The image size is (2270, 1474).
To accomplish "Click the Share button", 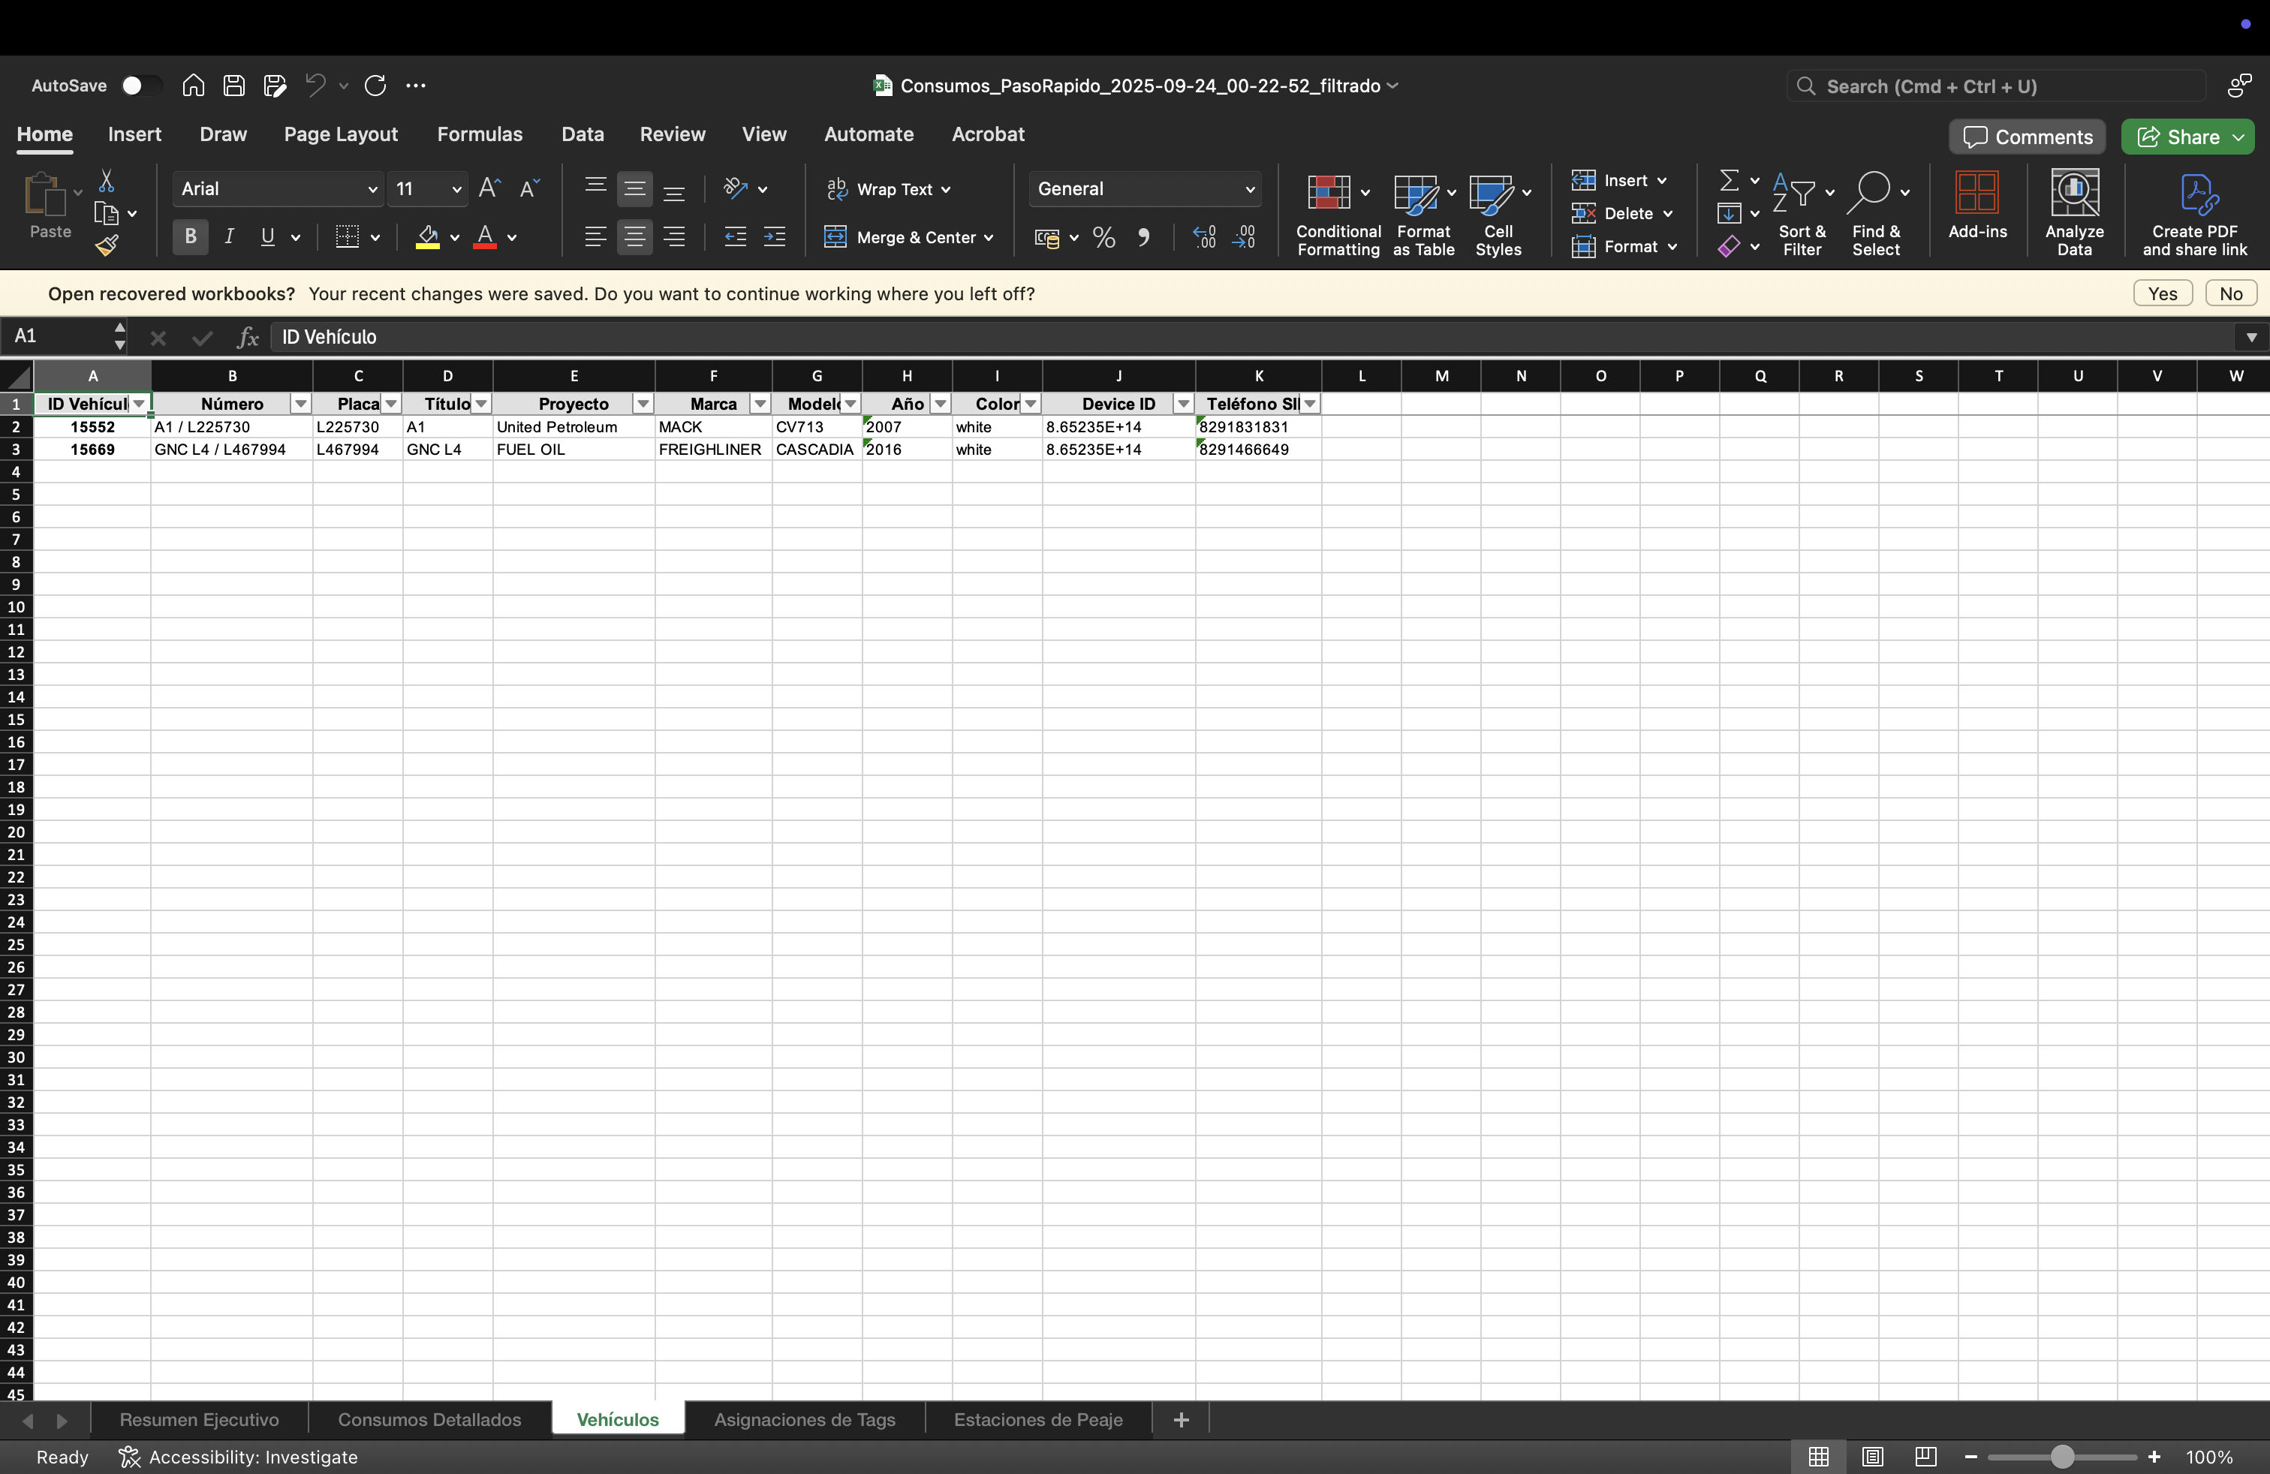I will [2187, 137].
